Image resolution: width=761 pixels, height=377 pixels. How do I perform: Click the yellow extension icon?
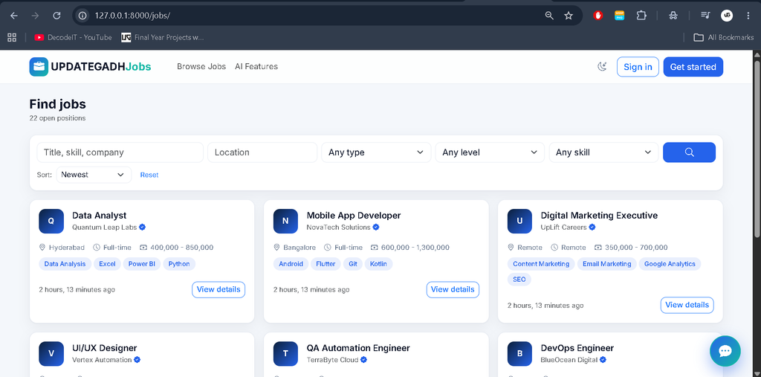(x=619, y=16)
